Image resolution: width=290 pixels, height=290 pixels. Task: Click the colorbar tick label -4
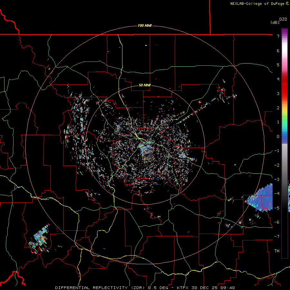[277, 194]
